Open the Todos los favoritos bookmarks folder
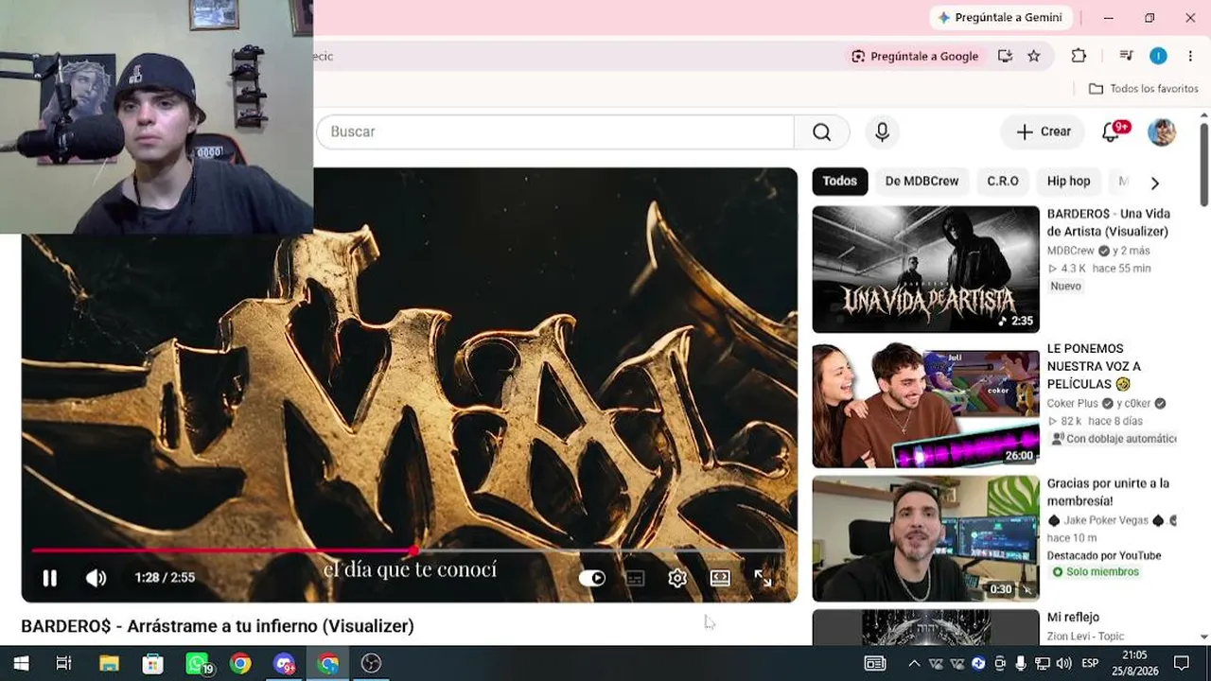Screen dimensions: 1211x681 pyautogui.click(x=1144, y=88)
